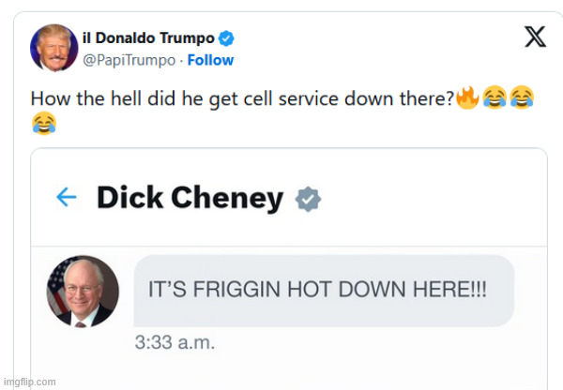563x390 pixels.
Task: Click the round avatar beside the message bubble
Action: (x=83, y=292)
